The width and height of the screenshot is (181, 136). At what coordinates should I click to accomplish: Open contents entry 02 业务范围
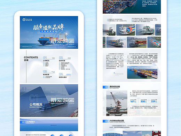[65, 63]
